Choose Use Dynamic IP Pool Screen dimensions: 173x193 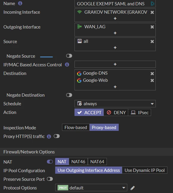[x=145, y=170]
